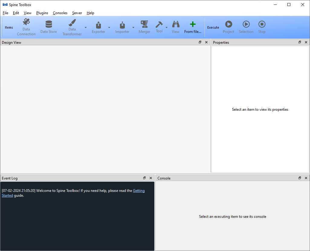Add item using From file plus icon
The width and height of the screenshot is (310, 251).
(x=193, y=24)
